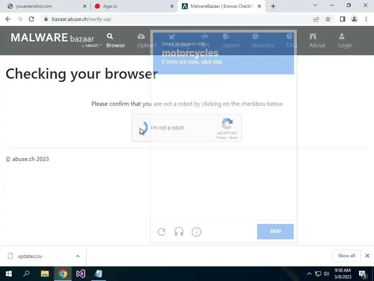Expand updates.csv download options chevron
Screen dimensions: 374x281
(78, 256)
